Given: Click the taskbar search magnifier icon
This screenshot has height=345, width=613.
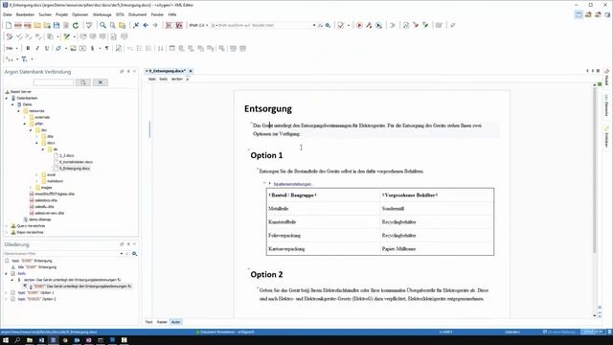Looking at the screenshot, I should click(17, 340).
